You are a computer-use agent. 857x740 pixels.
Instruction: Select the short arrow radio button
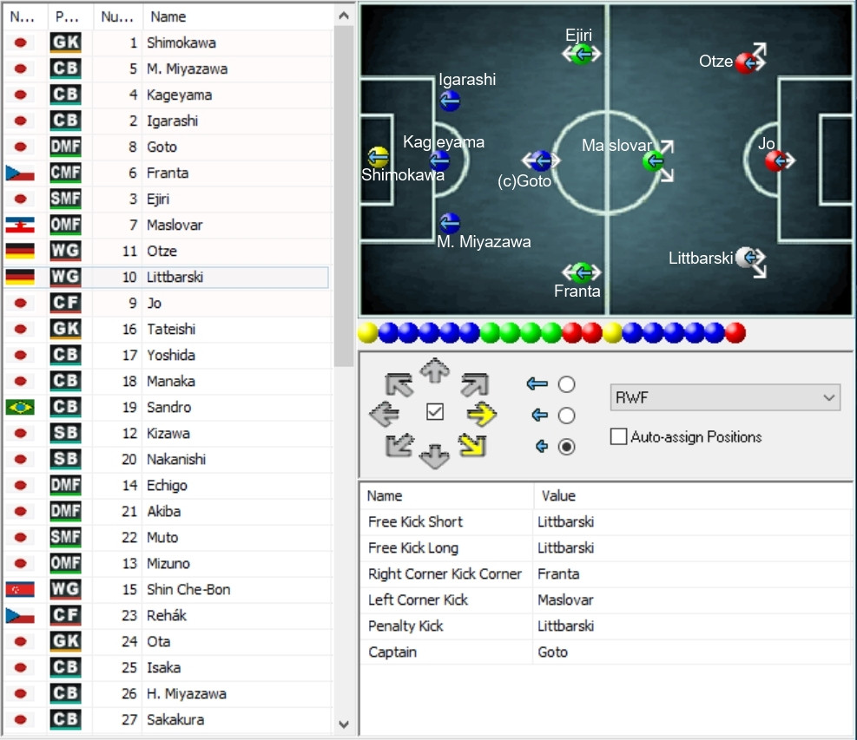566,447
